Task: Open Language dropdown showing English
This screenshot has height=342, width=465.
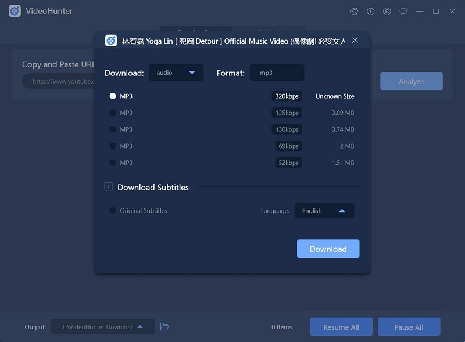Action: point(324,210)
